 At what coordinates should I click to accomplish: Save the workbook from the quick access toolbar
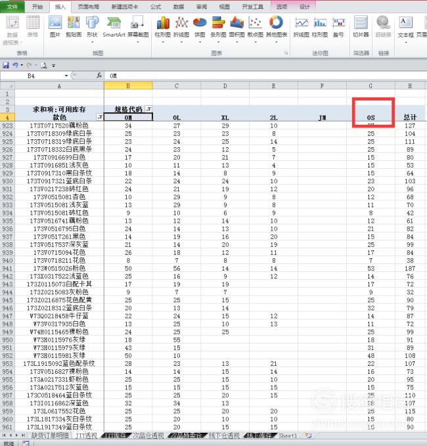point(6,66)
